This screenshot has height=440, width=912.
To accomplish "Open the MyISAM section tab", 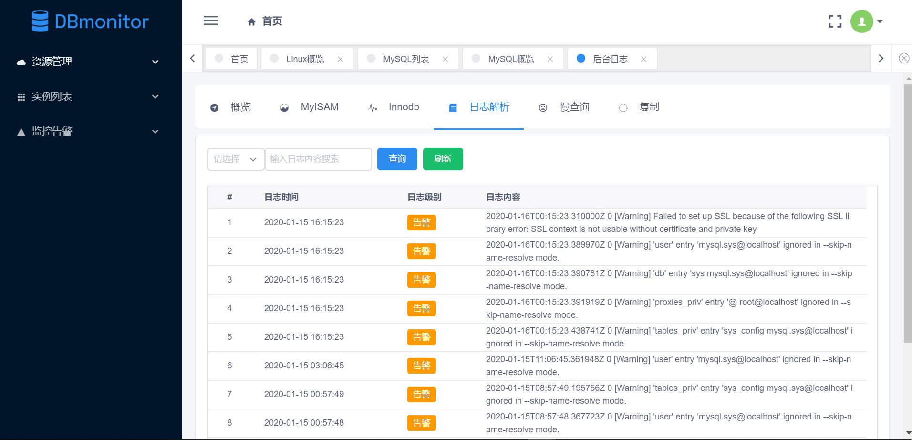I will pyautogui.click(x=309, y=107).
